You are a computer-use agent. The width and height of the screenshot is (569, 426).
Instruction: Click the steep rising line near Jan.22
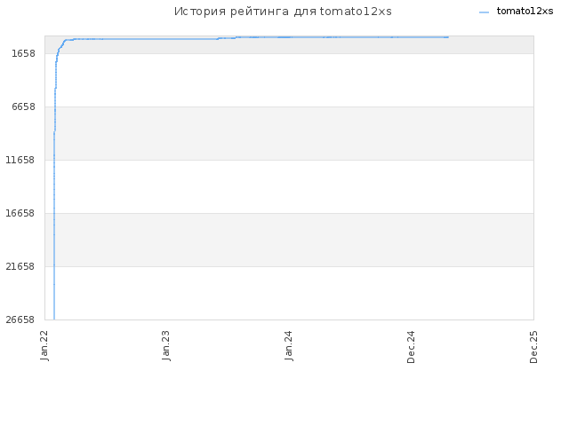click(54, 217)
